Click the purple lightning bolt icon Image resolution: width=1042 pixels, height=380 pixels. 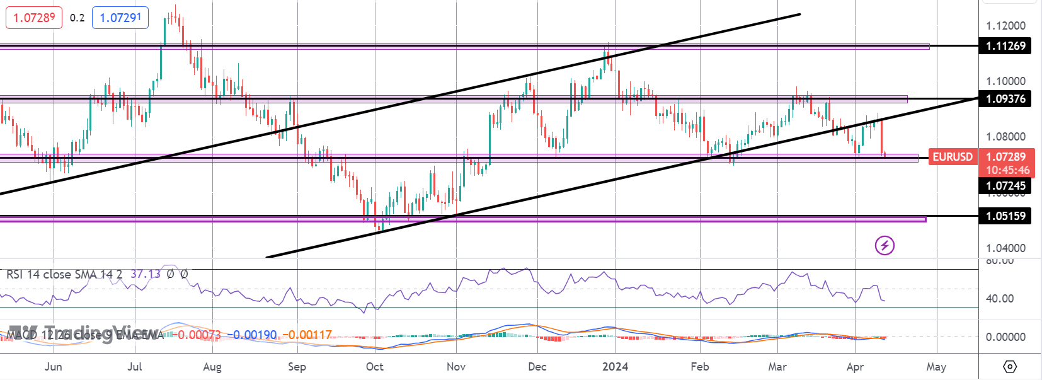885,245
